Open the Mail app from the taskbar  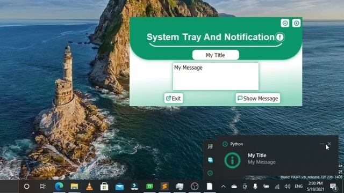point(119,187)
